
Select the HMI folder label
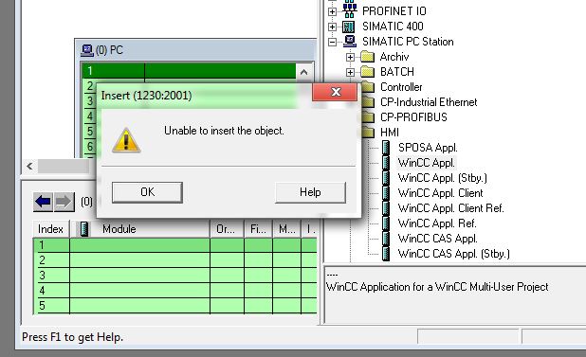pyautogui.click(x=390, y=133)
